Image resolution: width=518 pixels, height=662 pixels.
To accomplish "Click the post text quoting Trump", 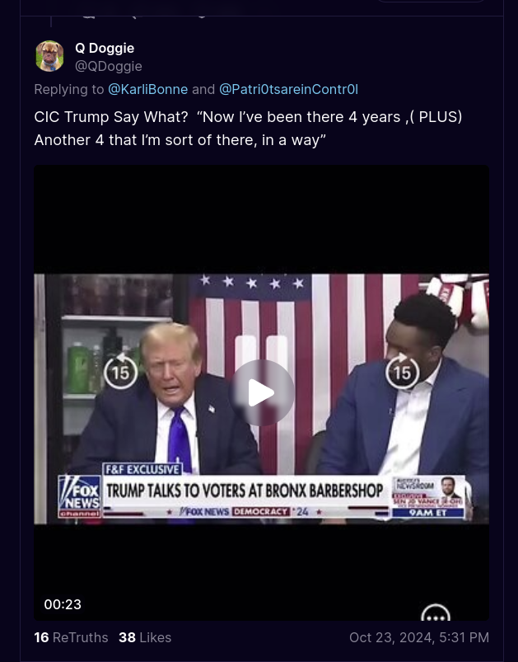I will tap(248, 129).
